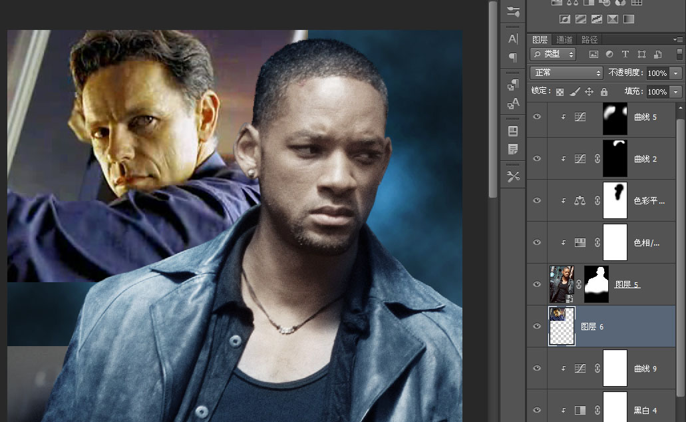Click the Layers panel scroll-up arrow
This screenshot has width=686, height=422.
coord(680,107)
